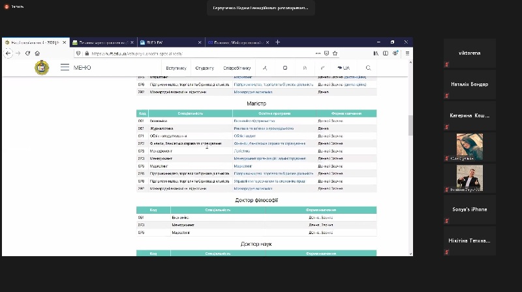Click the circle icon in site header
522x292 pixels.
[285, 68]
